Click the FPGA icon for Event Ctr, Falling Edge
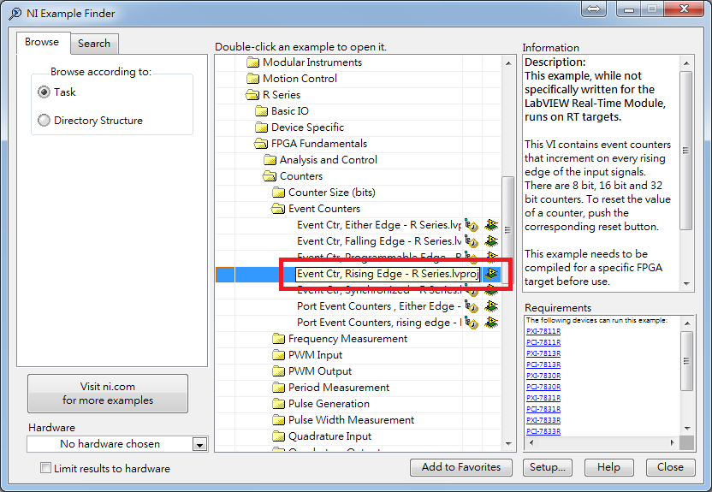Image resolution: width=712 pixels, height=492 pixels. pos(491,241)
